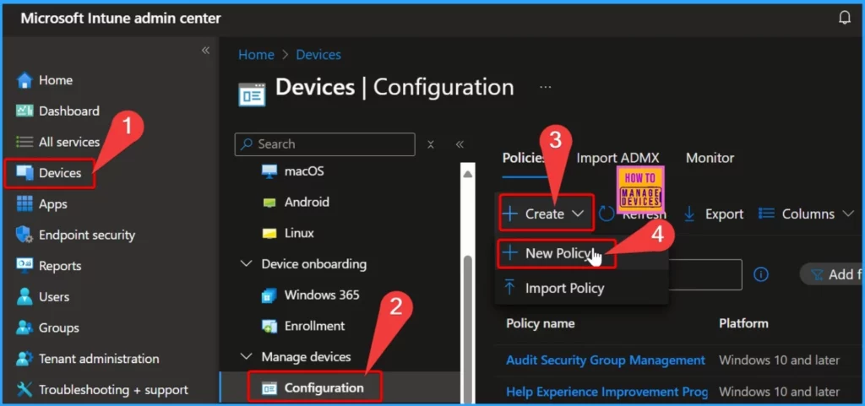Collapse the main navigation sidebar chevron
Viewport: 865px width, 406px height.
tap(205, 50)
